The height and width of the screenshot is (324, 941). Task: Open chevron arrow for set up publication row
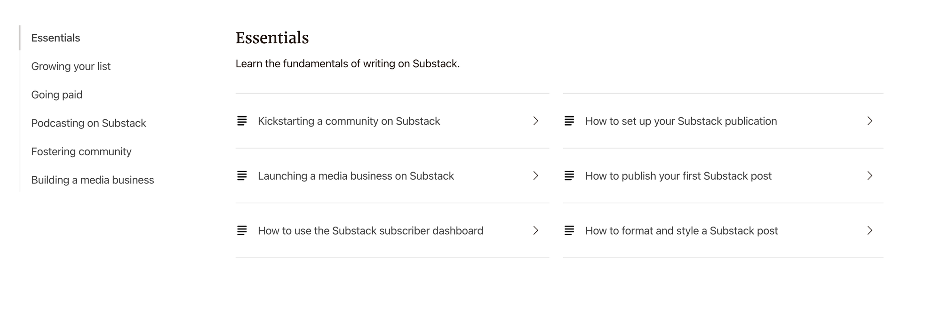coord(869,121)
